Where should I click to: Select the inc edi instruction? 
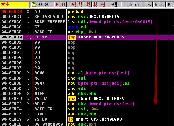coord(77,88)
